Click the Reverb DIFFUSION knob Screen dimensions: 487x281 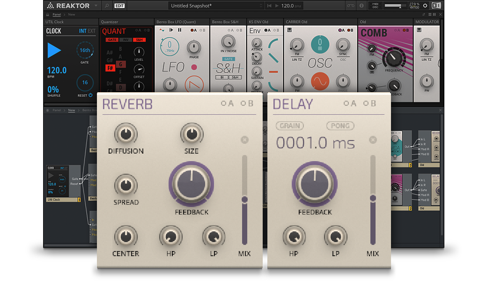pyautogui.click(x=126, y=134)
